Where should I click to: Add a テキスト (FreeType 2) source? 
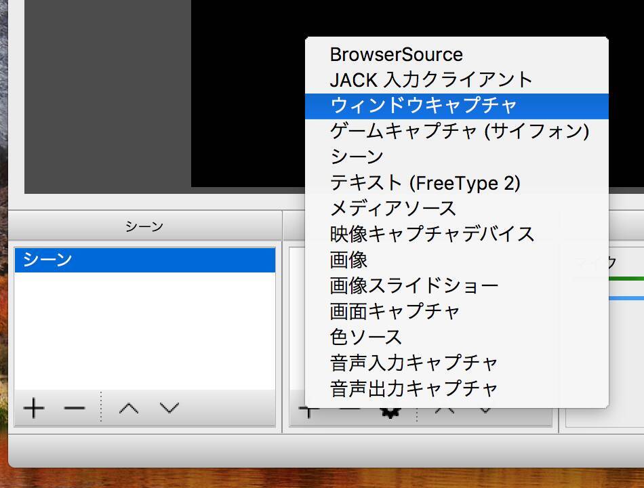425,182
